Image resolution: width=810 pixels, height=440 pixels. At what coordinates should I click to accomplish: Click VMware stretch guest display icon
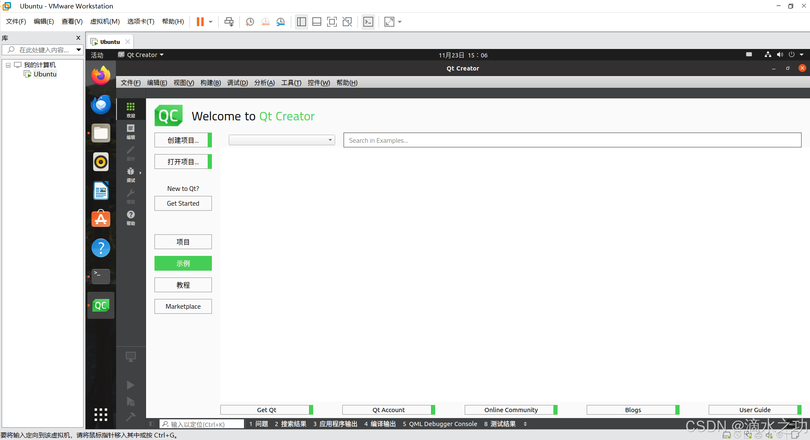389,22
